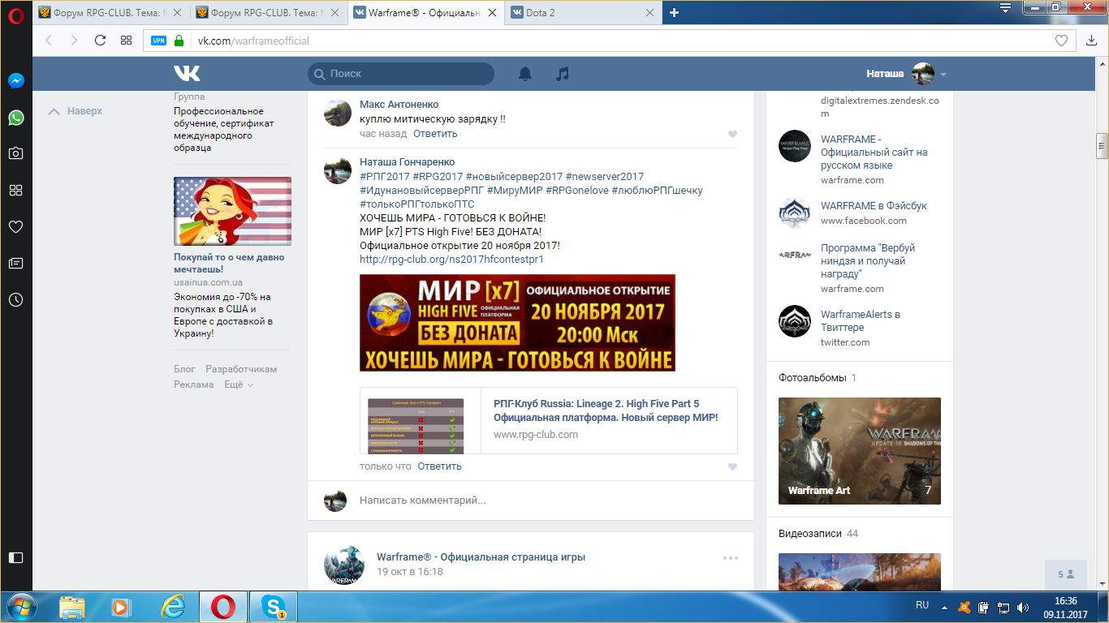Viewport: 1109px width, 623px height.
Task: Open Speed Dial from Opera sidebar
Action: [15, 190]
